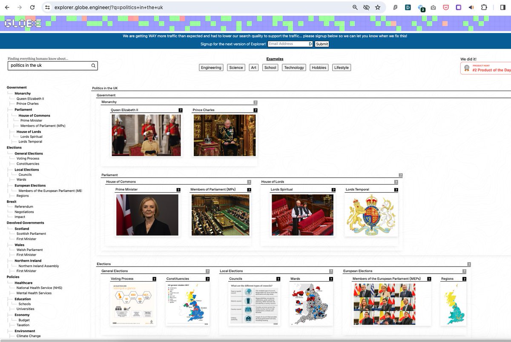Toggle the crossed-eye icon in the address bar
This screenshot has height=342, width=511.
click(367, 7)
